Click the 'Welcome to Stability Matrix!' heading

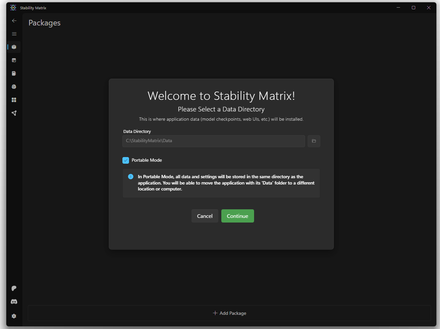point(221,96)
